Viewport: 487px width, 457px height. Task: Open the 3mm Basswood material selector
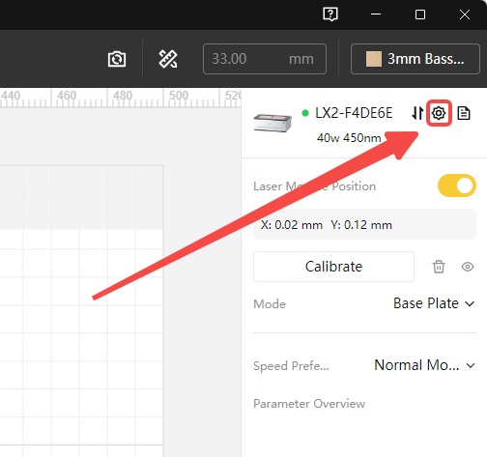pos(415,59)
